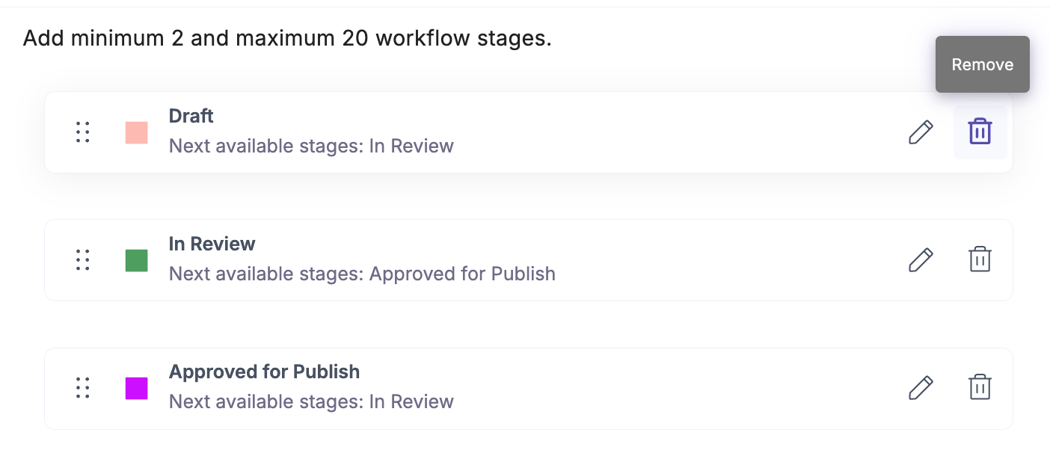
Task: Grab the Approved for Publish reorder handle
Action: tap(83, 387)
